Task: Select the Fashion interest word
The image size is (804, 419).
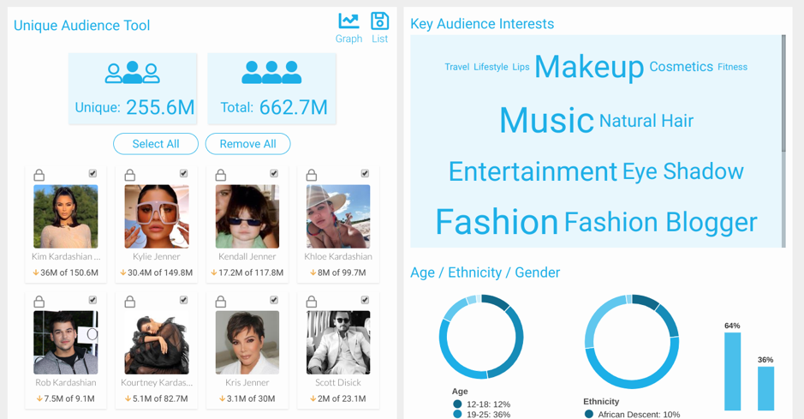Action: [x=497, y=222]
